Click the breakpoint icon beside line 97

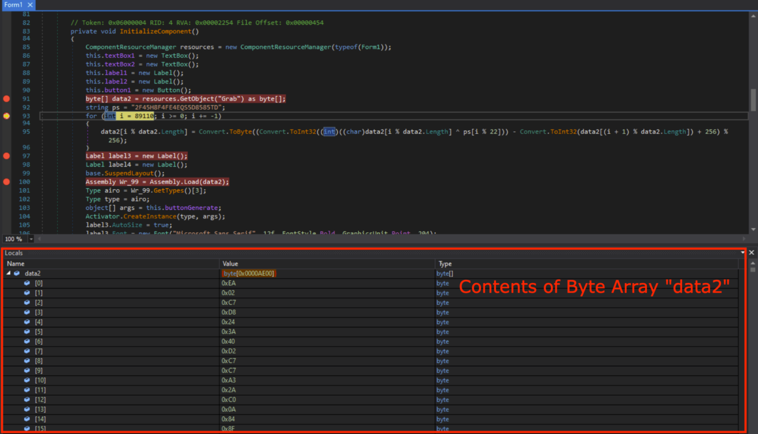(x=6, y=156)
